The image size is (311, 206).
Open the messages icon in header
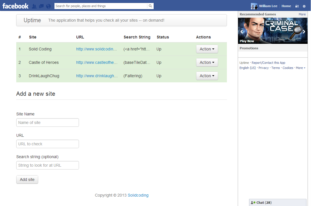pyautogui.click(x=41, y=6)
